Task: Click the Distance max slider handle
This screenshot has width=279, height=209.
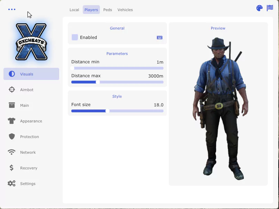Action: click(x=98, y=82)
